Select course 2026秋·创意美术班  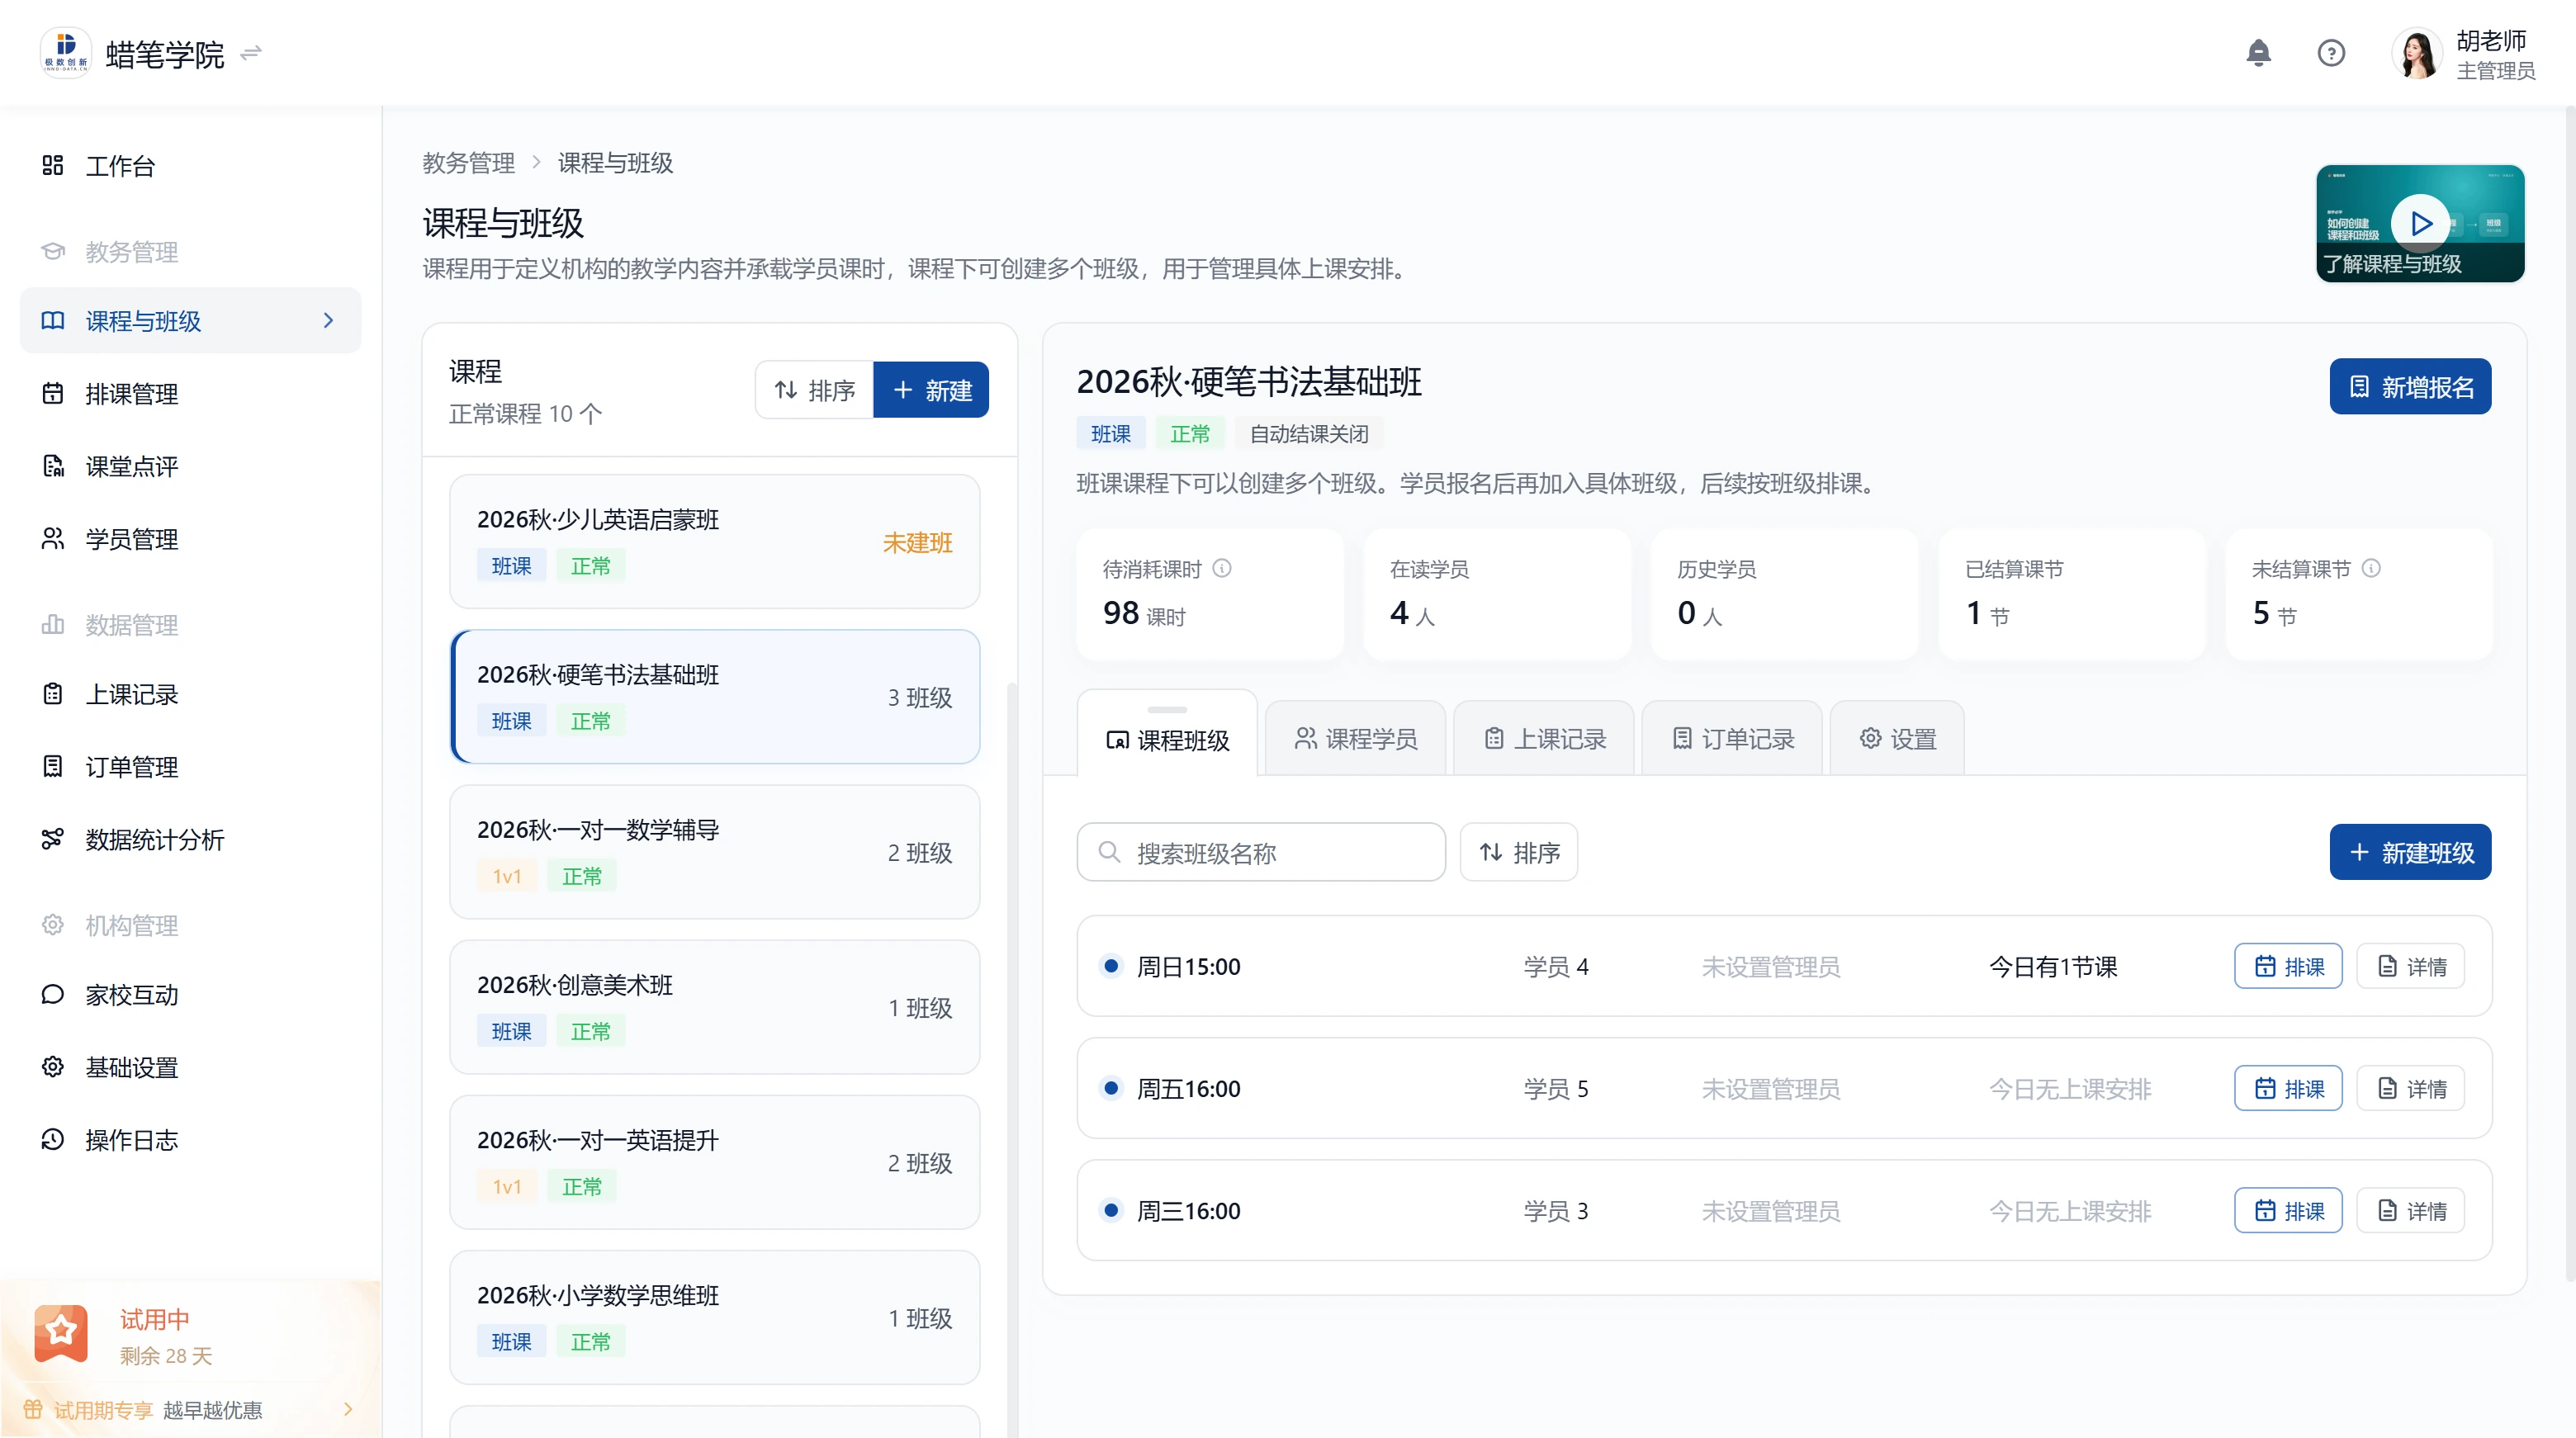[715, 1007]
